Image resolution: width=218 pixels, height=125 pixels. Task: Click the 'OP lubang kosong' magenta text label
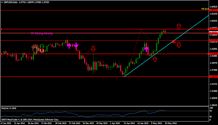42,33
